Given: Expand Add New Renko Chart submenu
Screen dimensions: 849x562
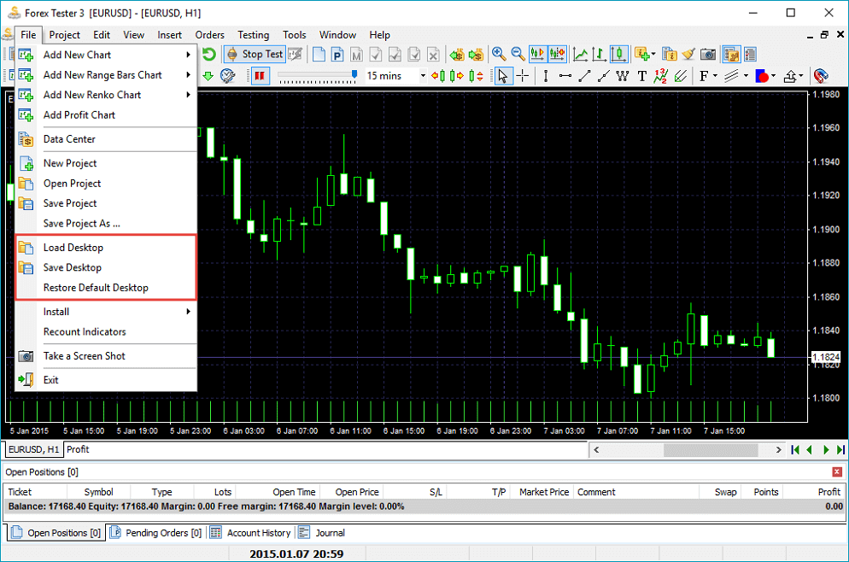Looking at the screenshot, I should [x=188, y=95].
